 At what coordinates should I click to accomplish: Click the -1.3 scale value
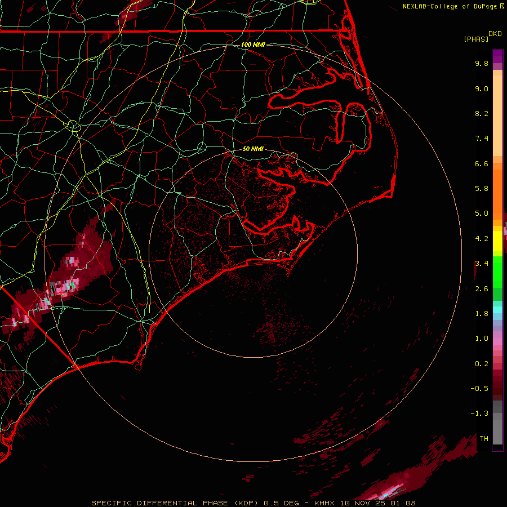coord(479,413)
